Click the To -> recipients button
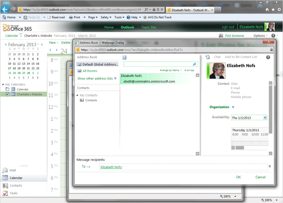 (x=86, y=167)
